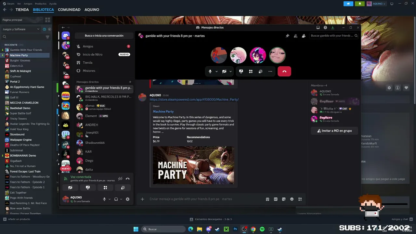Expand output device options in user panel
Viewport: 416px width, 234px height.
pyautogui.click(x=121, y=199)
